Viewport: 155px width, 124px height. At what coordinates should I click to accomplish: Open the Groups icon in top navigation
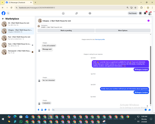[x=90, y=13]
